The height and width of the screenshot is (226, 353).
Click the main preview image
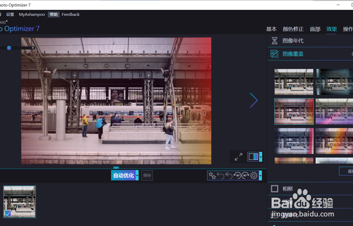(x=116, y=101)
